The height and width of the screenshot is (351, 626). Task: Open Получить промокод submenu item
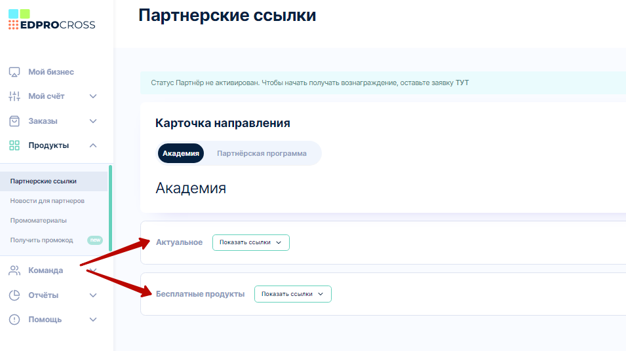pos(41,240)
